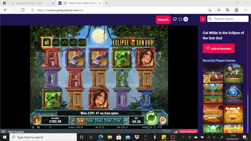Open PartyCasino bottom-left hamburger menu
251x141 pixels.
pos(3,132)
